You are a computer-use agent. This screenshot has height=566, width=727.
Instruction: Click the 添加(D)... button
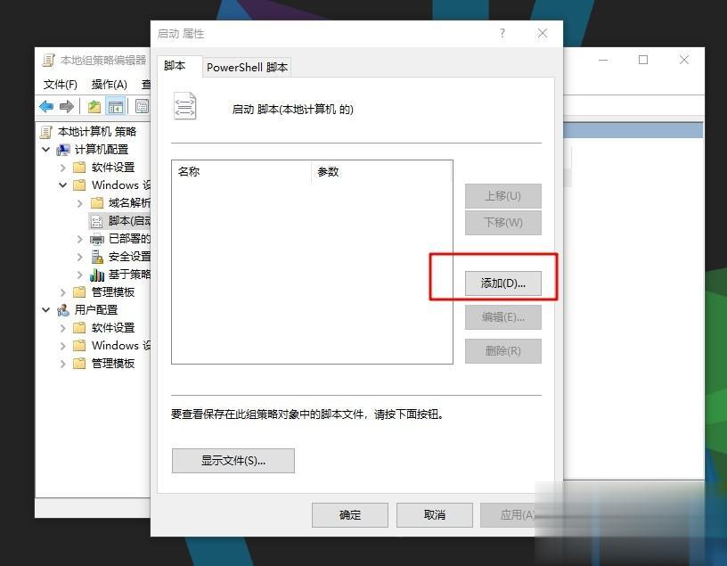503,283
